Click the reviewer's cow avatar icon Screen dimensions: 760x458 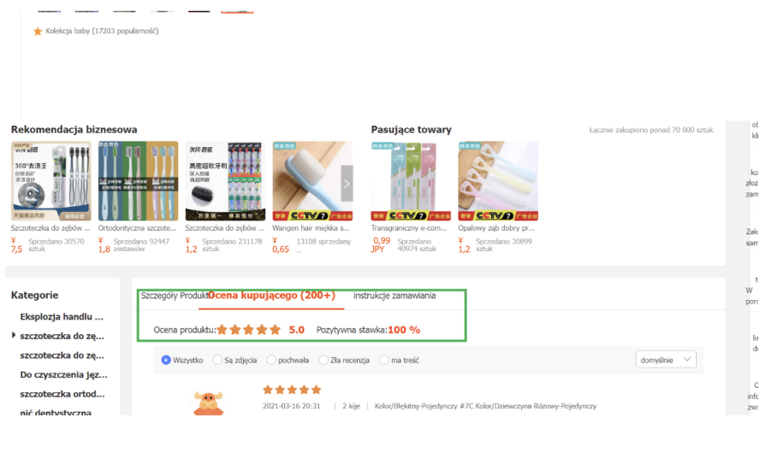pyautogui.click(x=209, y=401)
